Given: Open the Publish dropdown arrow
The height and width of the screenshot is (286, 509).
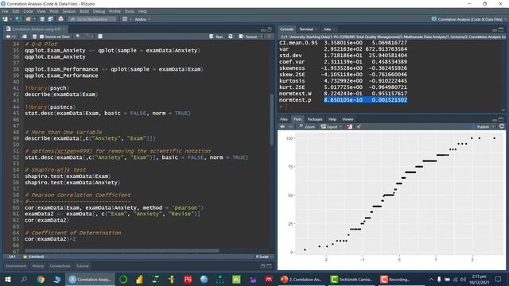Looking at the screenshot, I should coord(493,127).
